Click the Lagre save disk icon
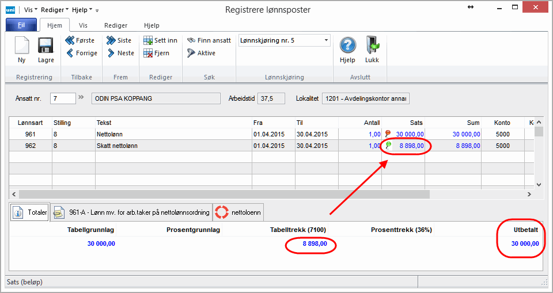The width and height of the screenshot is (553, 293). pos(46,46)
